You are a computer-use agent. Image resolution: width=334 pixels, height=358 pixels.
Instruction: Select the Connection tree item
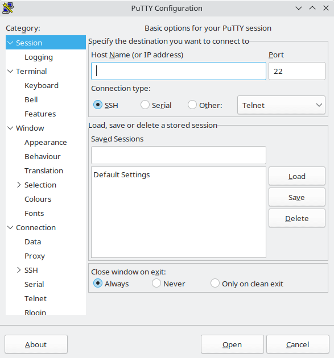(36, 228)
